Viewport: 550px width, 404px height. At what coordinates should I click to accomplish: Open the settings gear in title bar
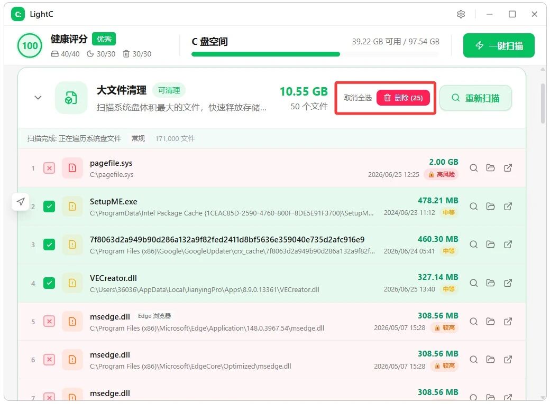tap(461, 14)
